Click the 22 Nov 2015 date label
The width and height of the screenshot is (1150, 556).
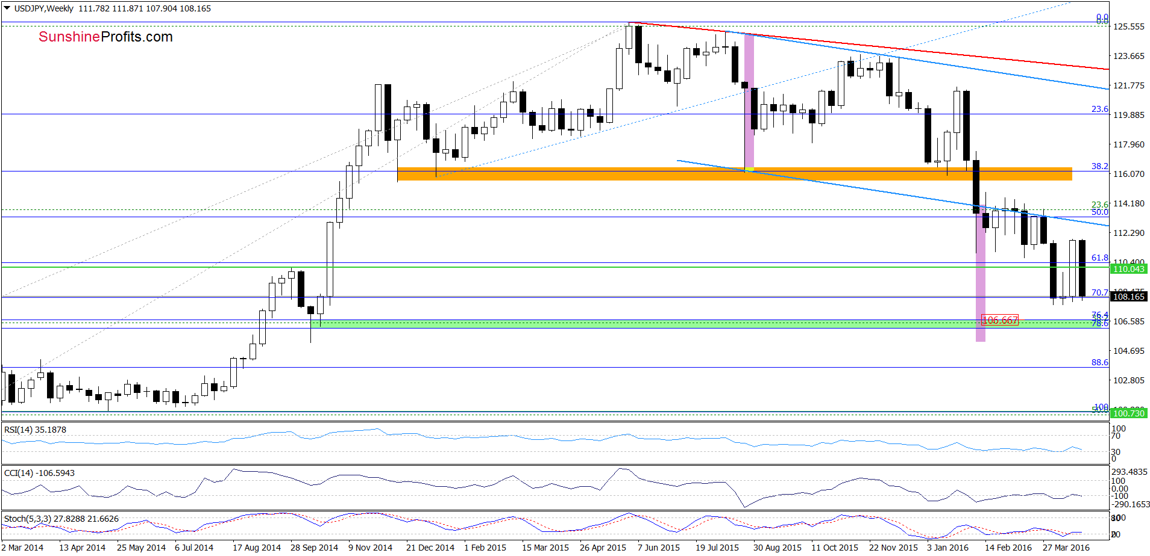(893, 548)
